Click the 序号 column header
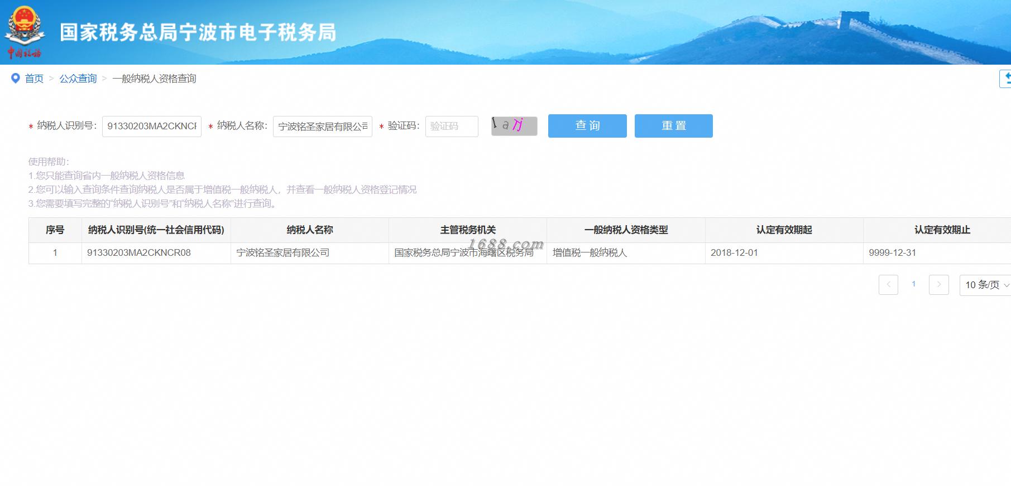The image size is (1011, 486). 55,230
